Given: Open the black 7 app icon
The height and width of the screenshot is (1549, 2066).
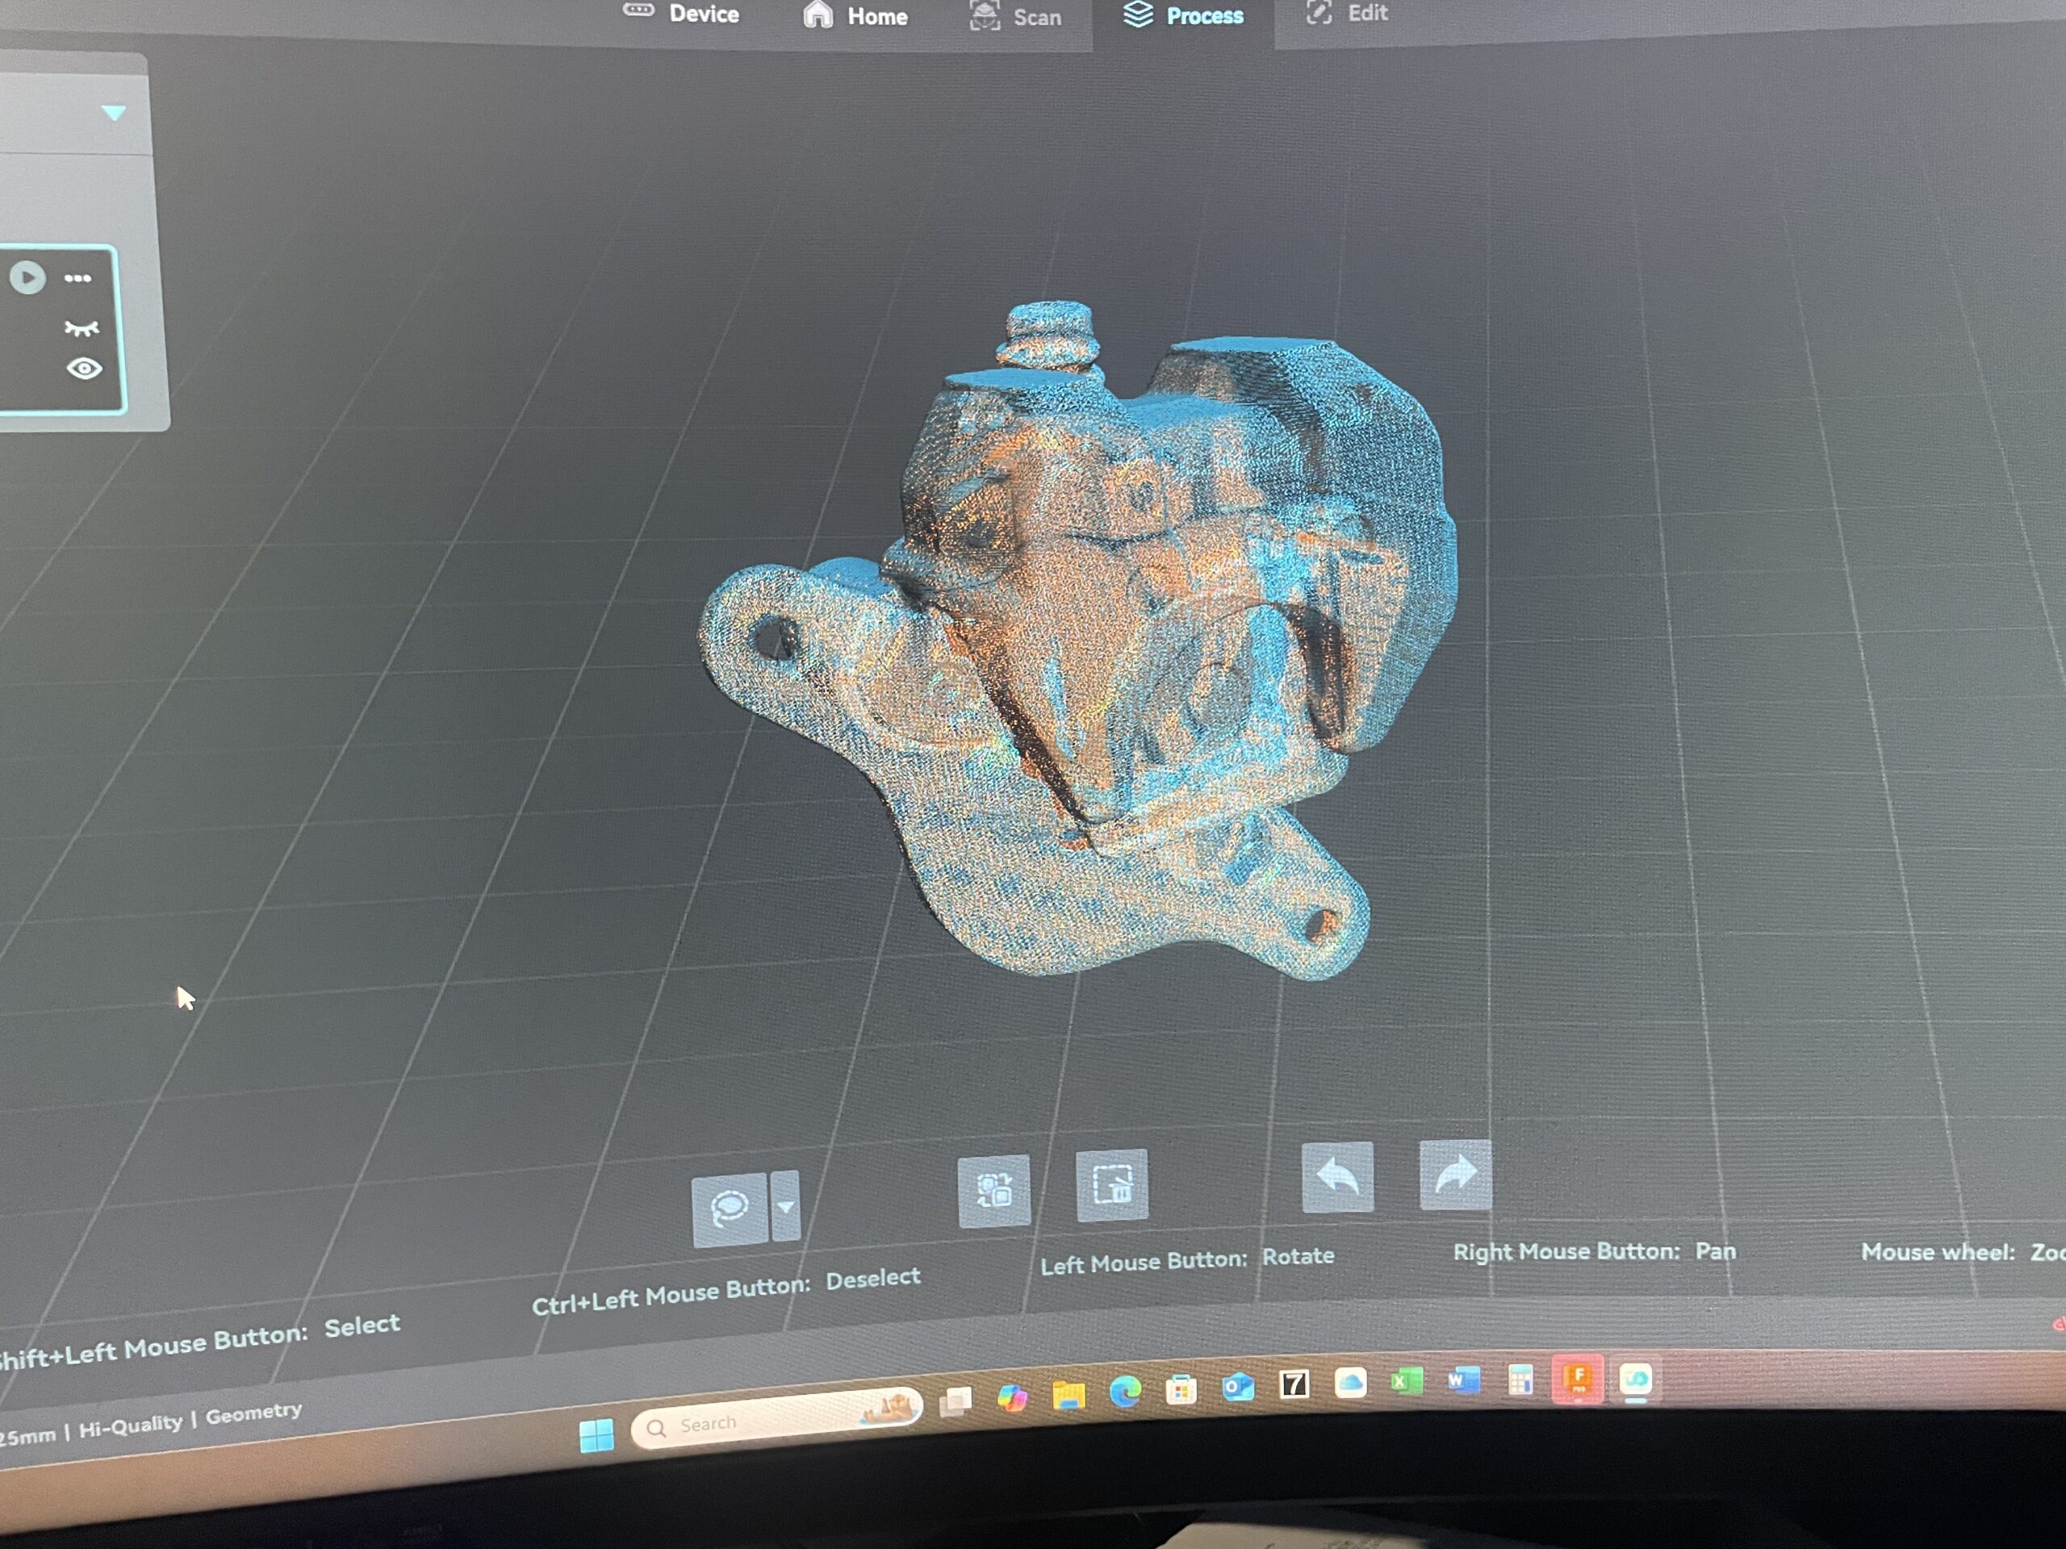Looking at the screenshot, I should 1294,1384.
